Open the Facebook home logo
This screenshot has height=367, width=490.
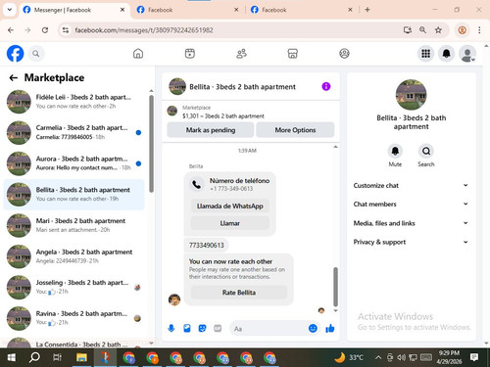(15, 54)
